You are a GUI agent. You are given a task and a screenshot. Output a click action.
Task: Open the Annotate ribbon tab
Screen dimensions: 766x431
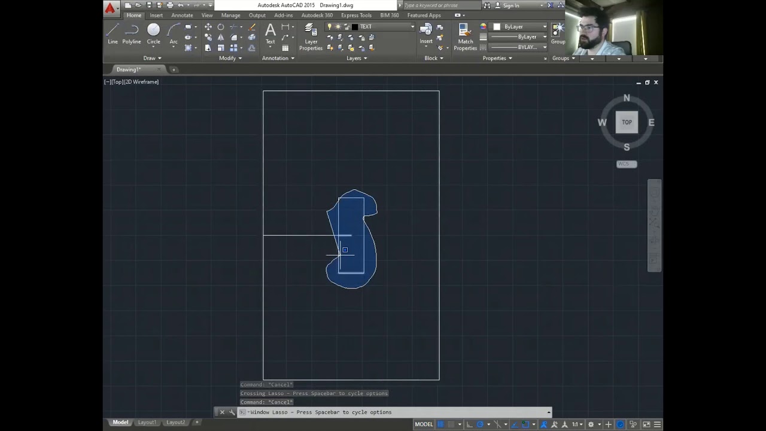click(182, 16)
